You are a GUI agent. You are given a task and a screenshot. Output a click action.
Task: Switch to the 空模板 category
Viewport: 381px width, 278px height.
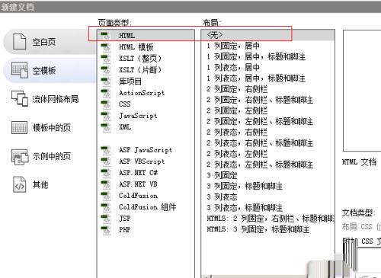pos(50,70)
